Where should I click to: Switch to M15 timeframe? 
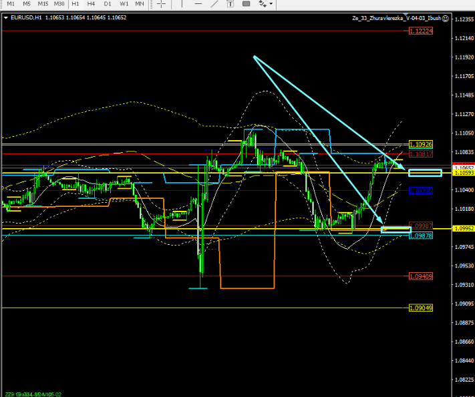pyautogui.click(x=43, y=4)
